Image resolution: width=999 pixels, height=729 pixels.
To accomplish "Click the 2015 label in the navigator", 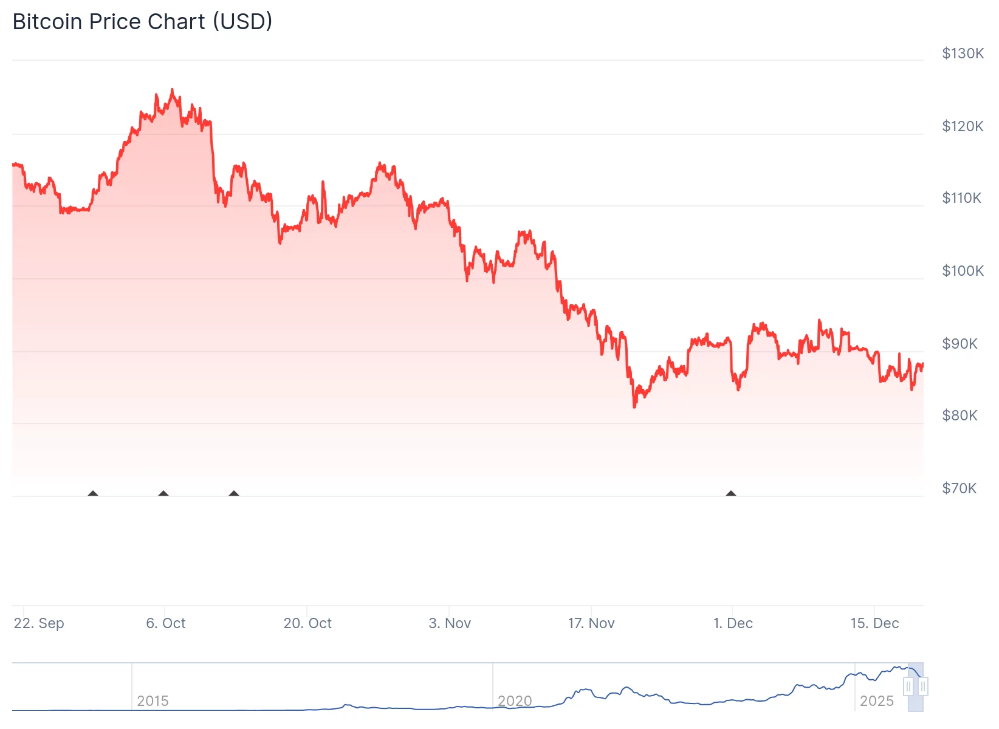I will (153, 701).
